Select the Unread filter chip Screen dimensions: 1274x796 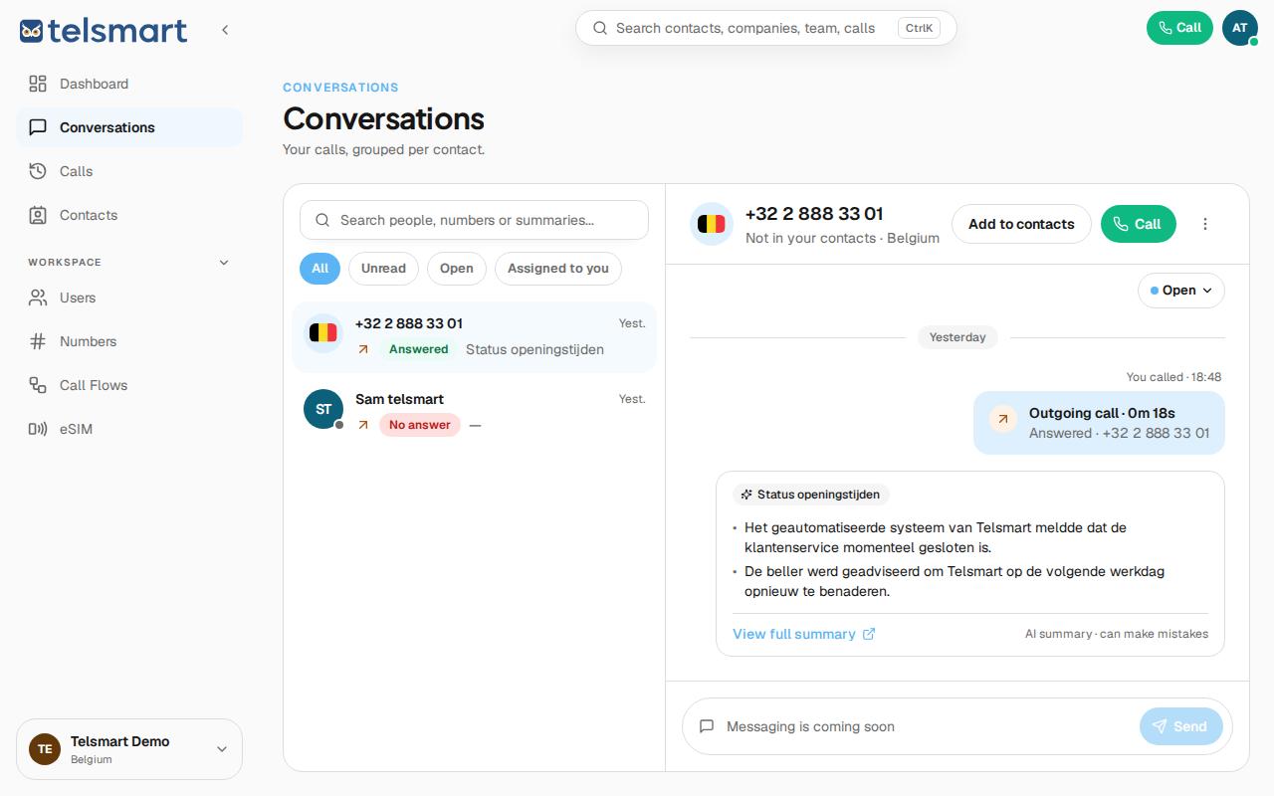coord(383,268)
